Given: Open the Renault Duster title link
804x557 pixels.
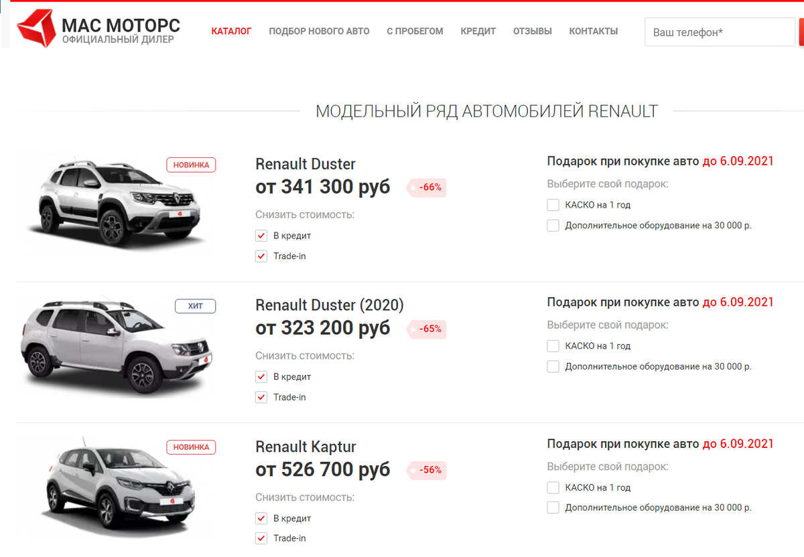Looking at the screenshot, I should tap(306, 164).
